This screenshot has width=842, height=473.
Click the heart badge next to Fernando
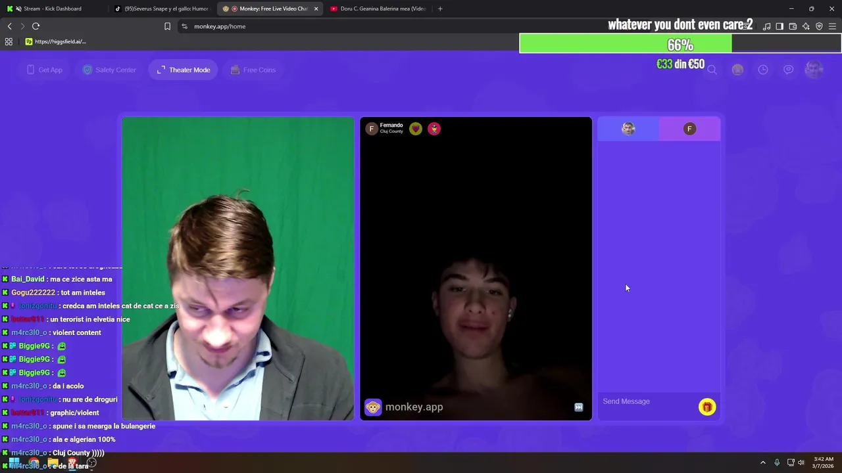coord(416,129)
